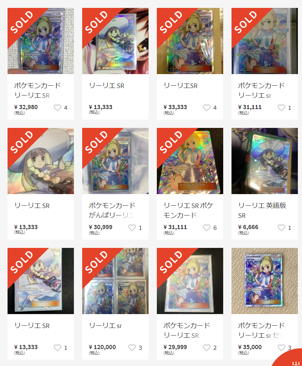The image size is (302, 366).
Task: Click heart on ¥29,999 listing
Action: pos(207,348)
